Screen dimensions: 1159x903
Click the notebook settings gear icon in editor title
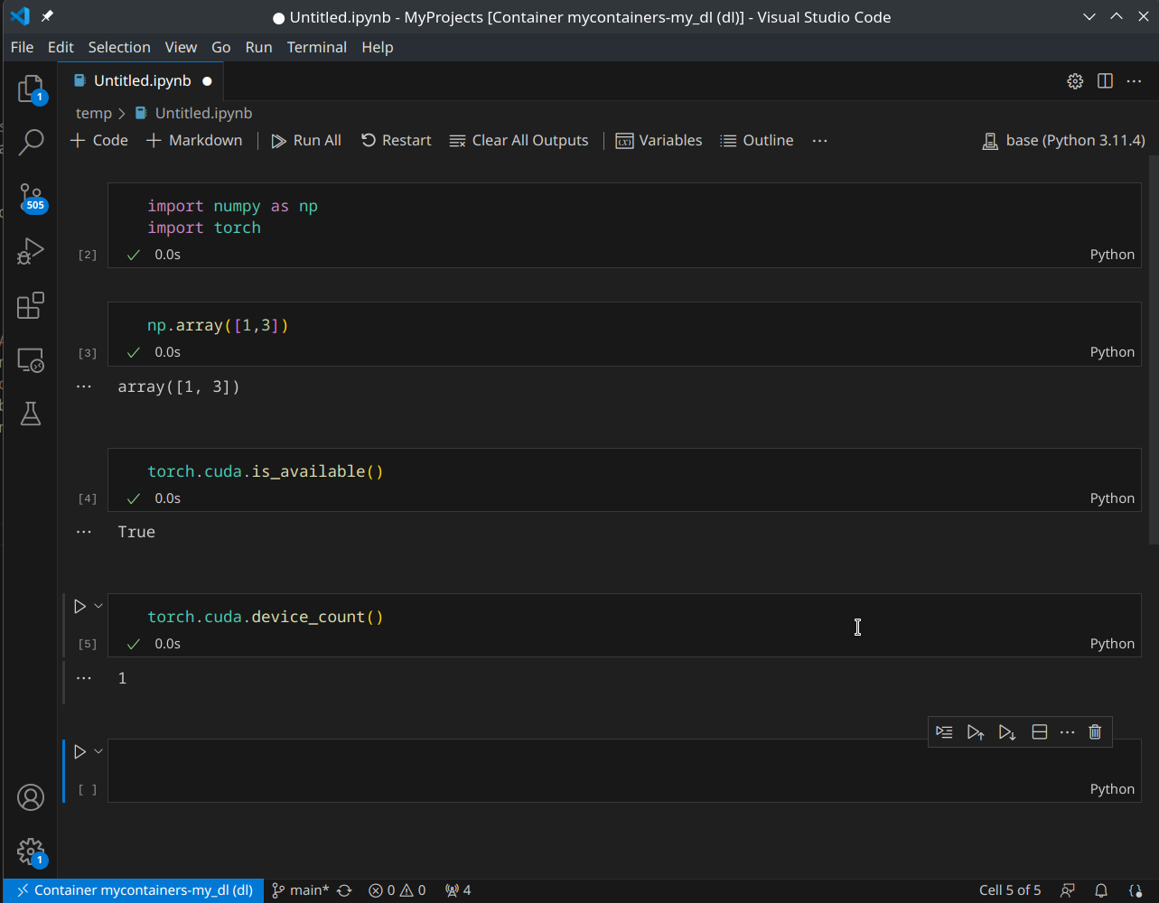[x=1075, y=81]
